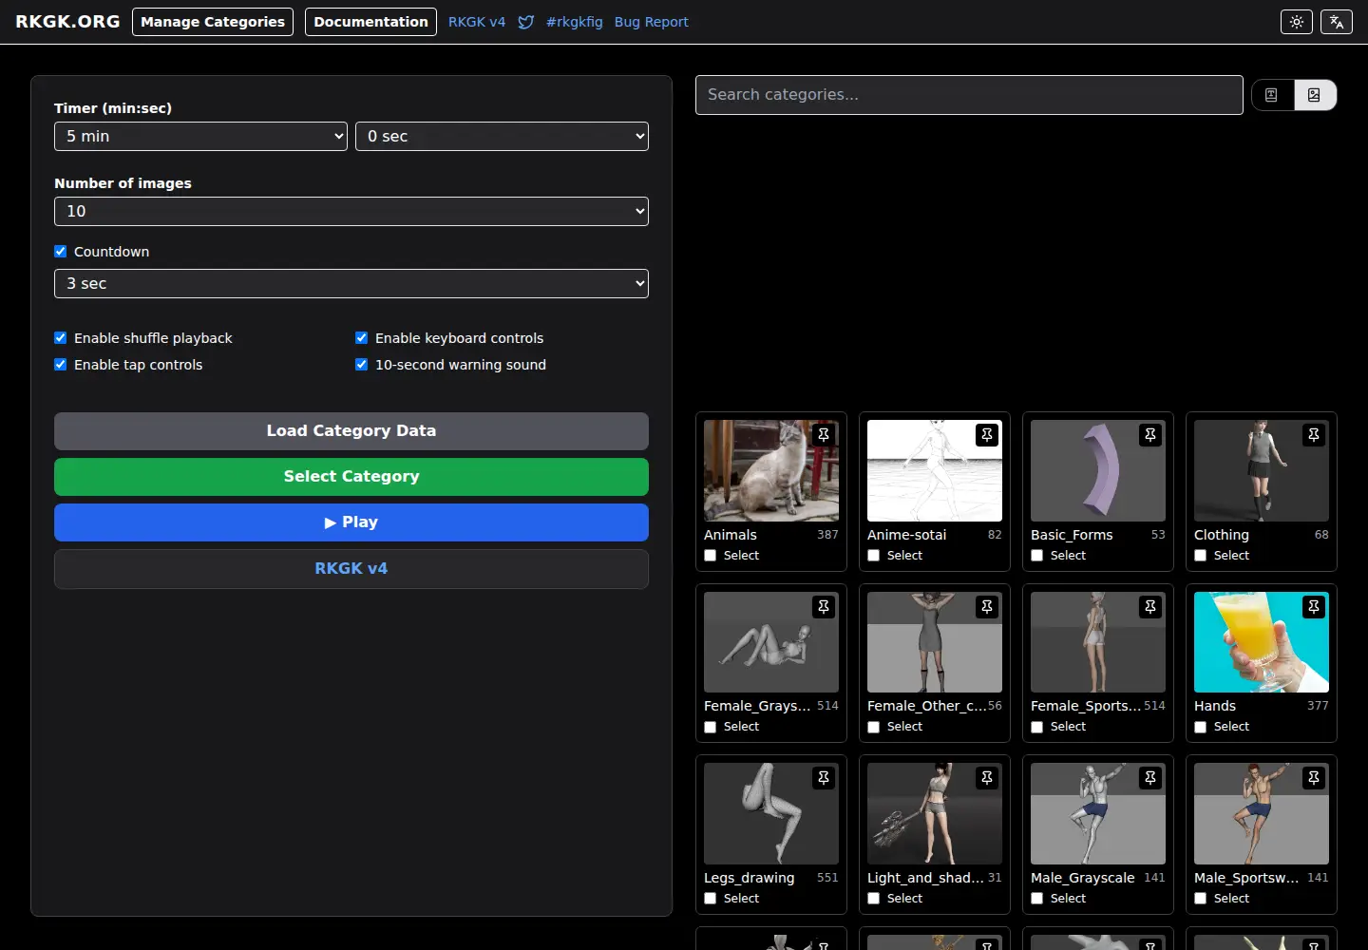Screen dimensions: 1368x950
Task: Pin the Female_Grayscale category
Action: coord(824,607)
